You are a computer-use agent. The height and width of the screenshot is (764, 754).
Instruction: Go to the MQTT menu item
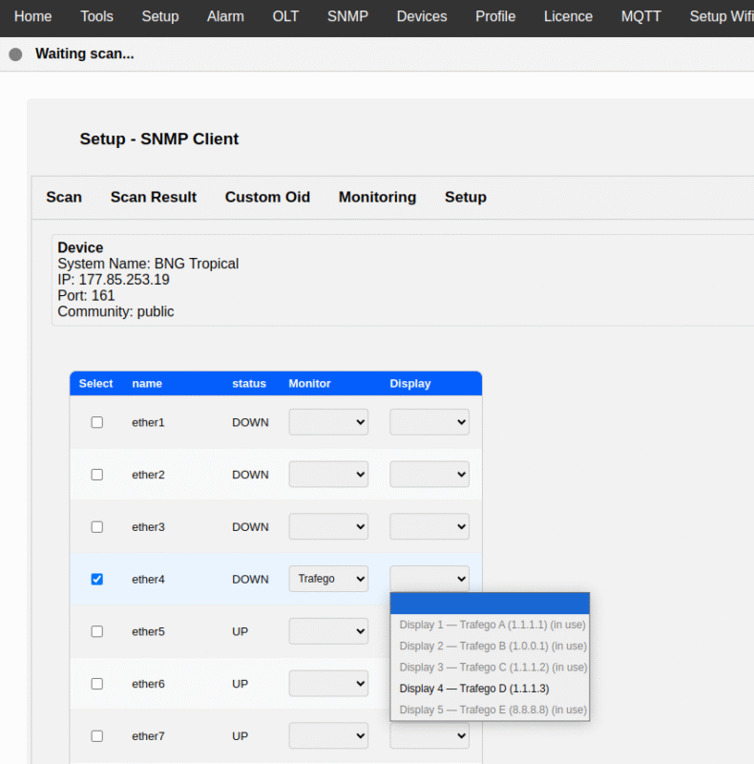(x=640, y=16)
